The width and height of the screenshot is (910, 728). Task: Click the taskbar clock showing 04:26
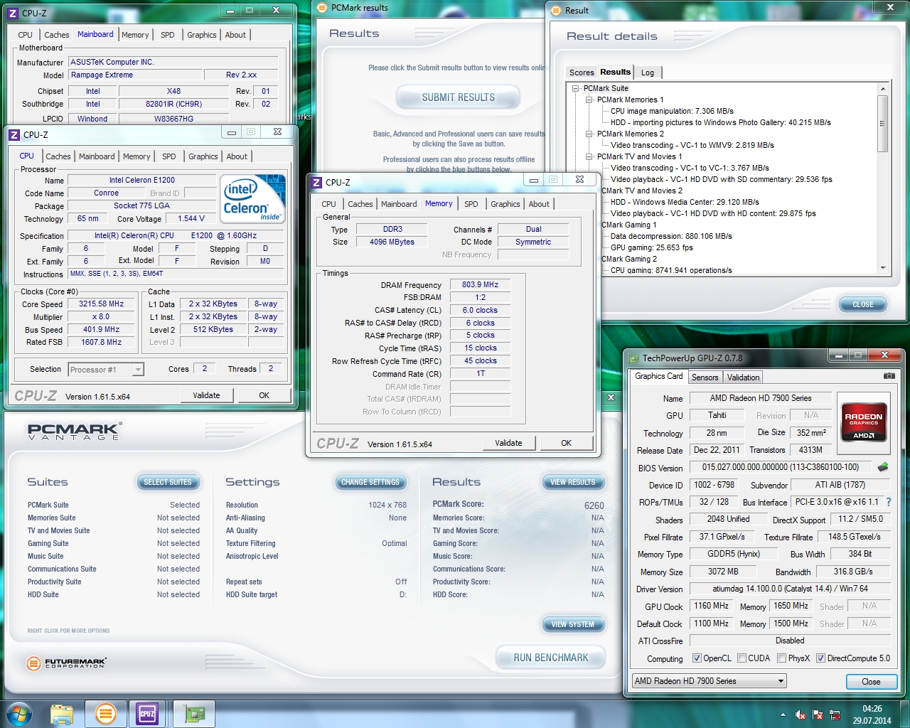[872, 709]
